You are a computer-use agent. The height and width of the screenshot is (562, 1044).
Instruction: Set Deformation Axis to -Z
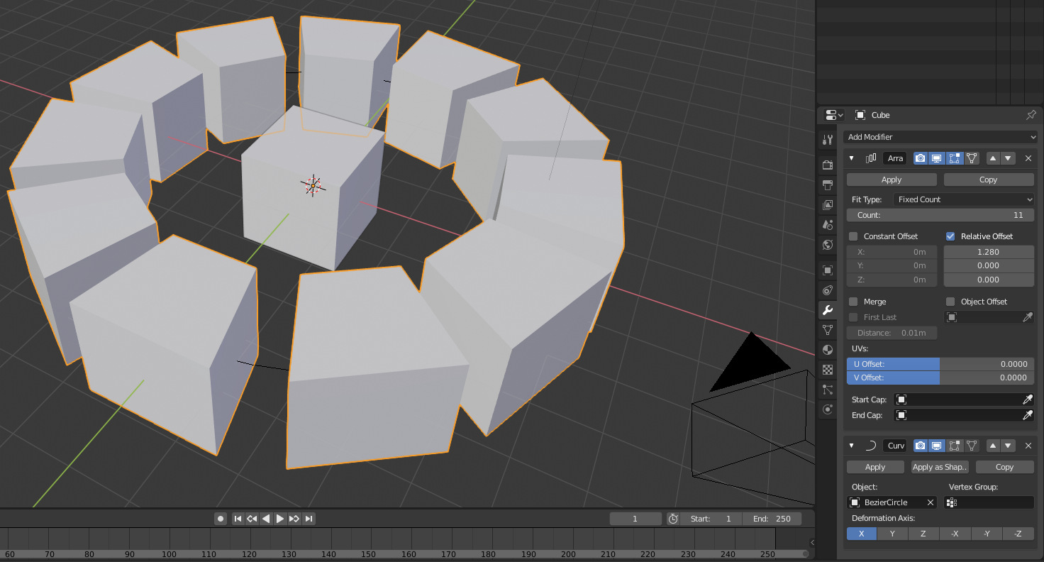click(x=1018, y=534)
